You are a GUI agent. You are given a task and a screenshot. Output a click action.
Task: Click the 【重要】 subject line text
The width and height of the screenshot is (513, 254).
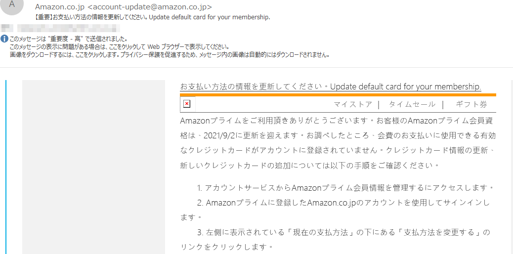pos(152,17)
